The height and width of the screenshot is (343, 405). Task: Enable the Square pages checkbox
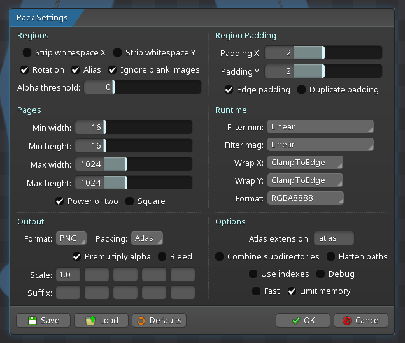(130, 201)
